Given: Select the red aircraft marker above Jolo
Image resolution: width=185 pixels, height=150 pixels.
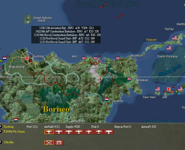Looking at the screenshot, I should [173, 87].
